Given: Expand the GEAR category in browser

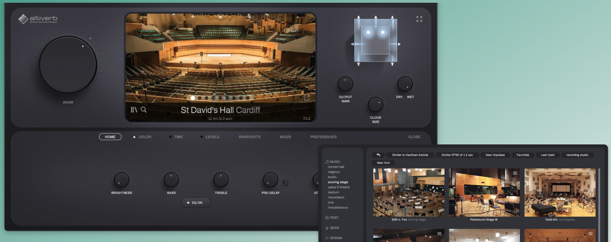Looking at the screenshot, I should 332,228.
